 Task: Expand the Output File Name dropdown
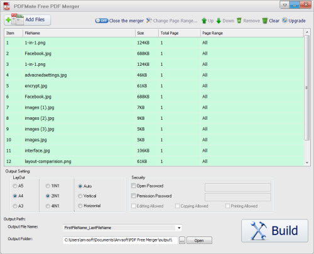coord(179,228)
